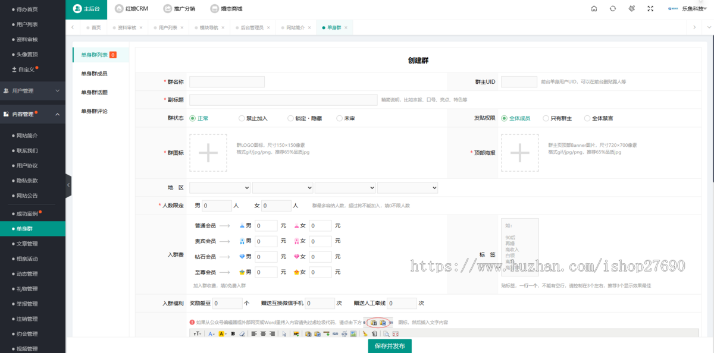Viewport: 714px width, 353px height.
Task: Open the first region dropdown
Action: pos(220,187)
